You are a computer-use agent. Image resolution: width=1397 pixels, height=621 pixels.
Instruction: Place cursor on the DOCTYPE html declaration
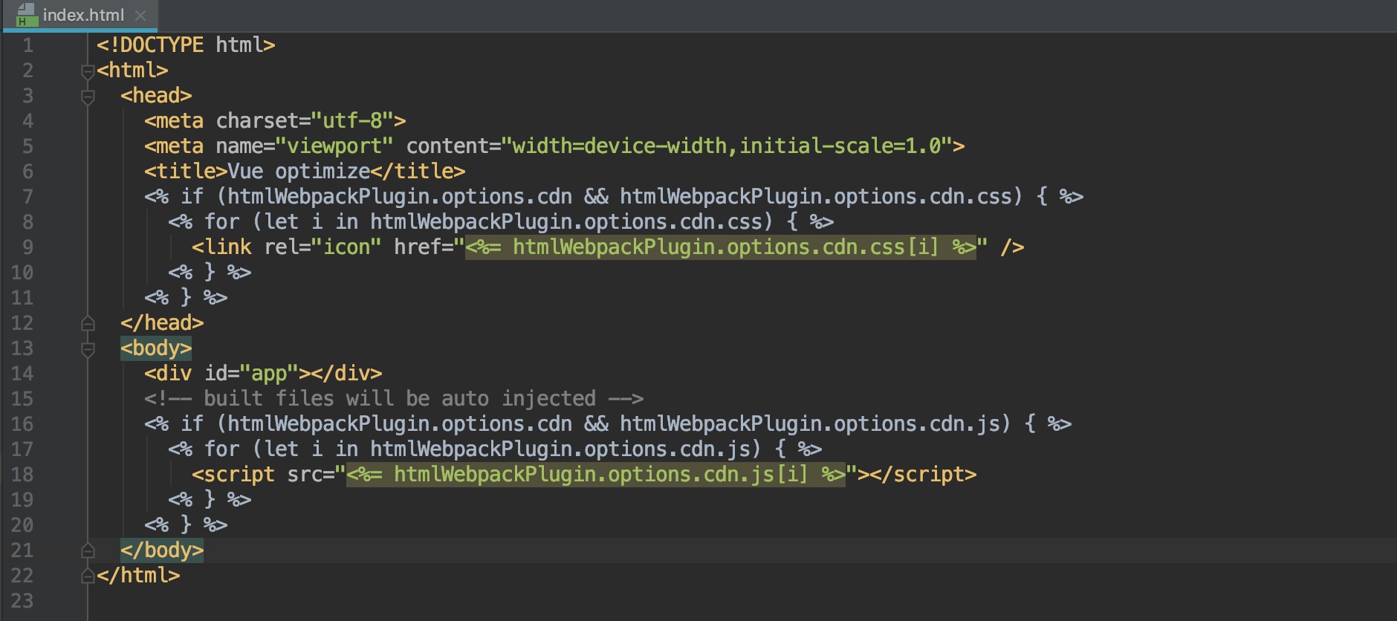click(x=186, y=45)
